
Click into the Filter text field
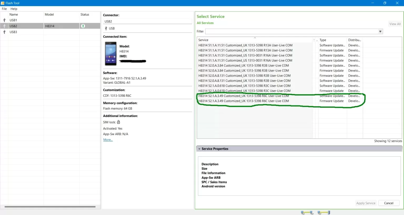pyautogui.click(x=291, y=31)
